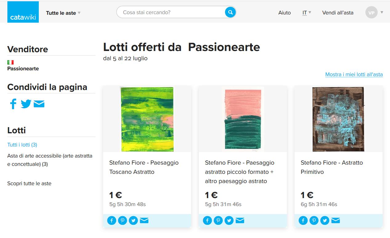Image resolution: width=390 pixels, height=238 pixels.
Task: Open the Passionearte seller profile
Action: (x=23, y=68)
